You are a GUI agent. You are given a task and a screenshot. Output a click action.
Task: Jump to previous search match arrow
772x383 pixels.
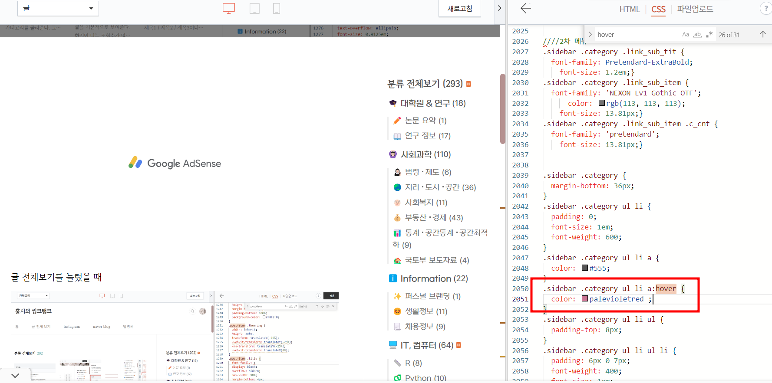click(x=763, y=34)
